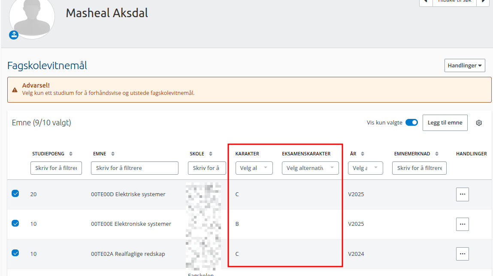Open the Handlinger dropdown
The width and height of the screenshot is (493, 276).
[465, 66]
